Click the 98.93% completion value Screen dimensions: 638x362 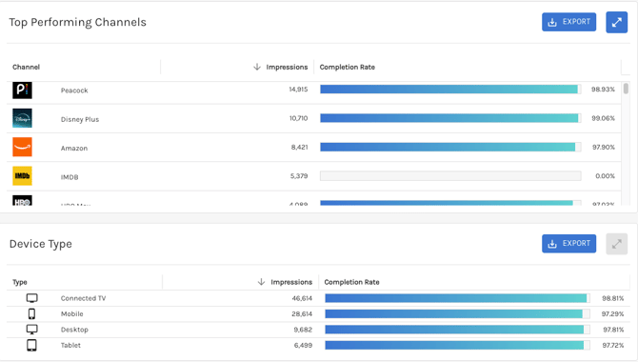point(603,90)
